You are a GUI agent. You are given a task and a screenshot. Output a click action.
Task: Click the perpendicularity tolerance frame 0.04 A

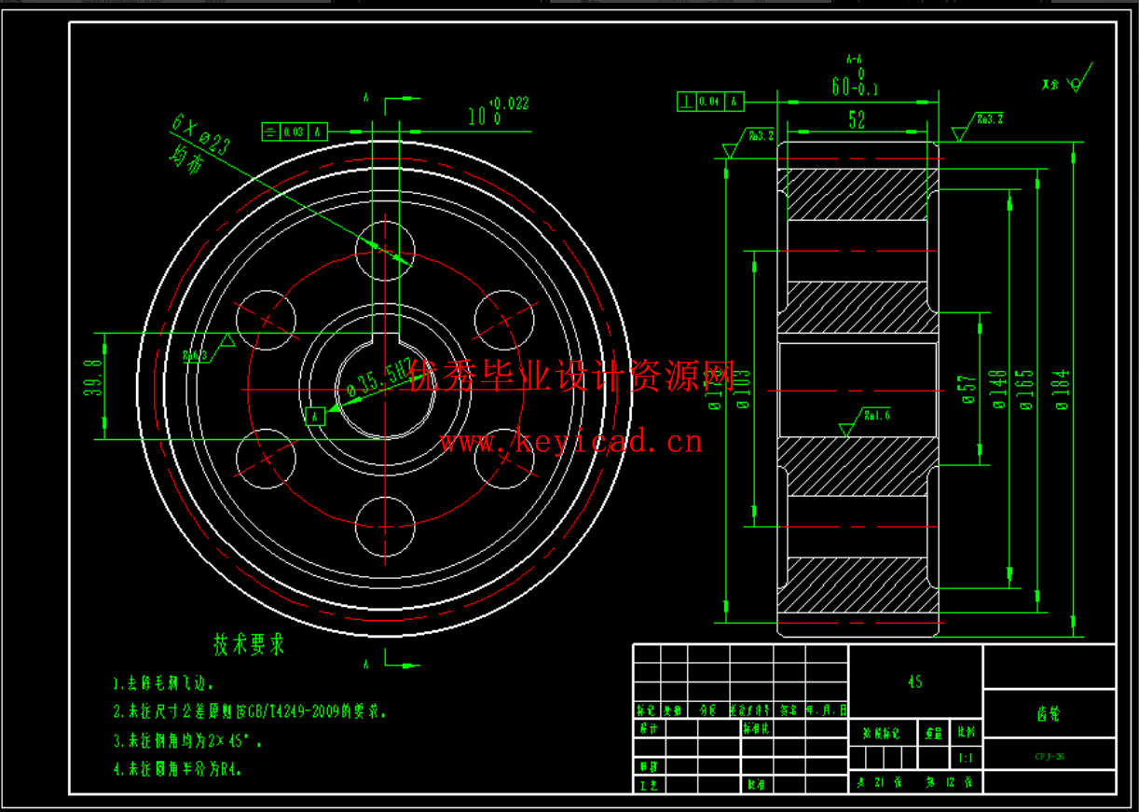tap(709, 102)
